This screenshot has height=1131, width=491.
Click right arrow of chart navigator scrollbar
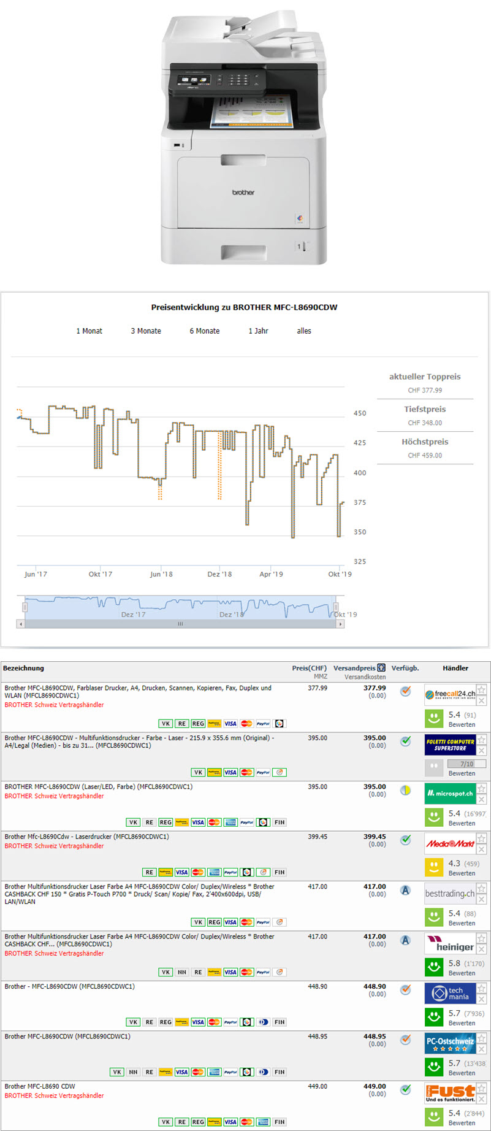click(340, 624)
